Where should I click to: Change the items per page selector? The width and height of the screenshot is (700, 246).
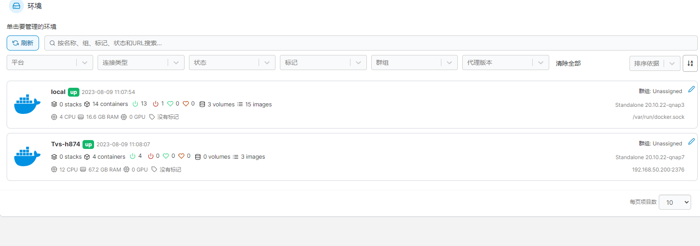coord(675,202)
